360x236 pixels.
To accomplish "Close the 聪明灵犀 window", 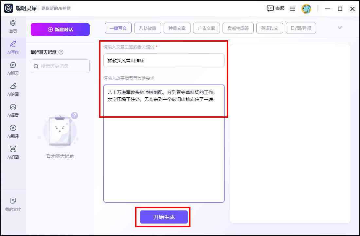I will point(352,9).
